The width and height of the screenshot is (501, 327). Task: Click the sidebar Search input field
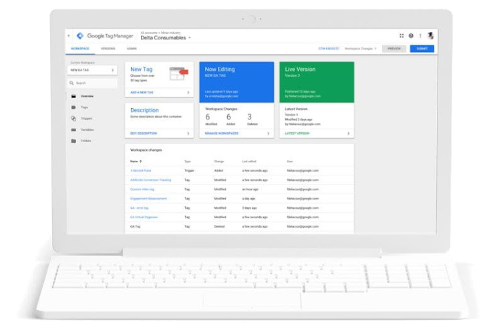point(92,83)
